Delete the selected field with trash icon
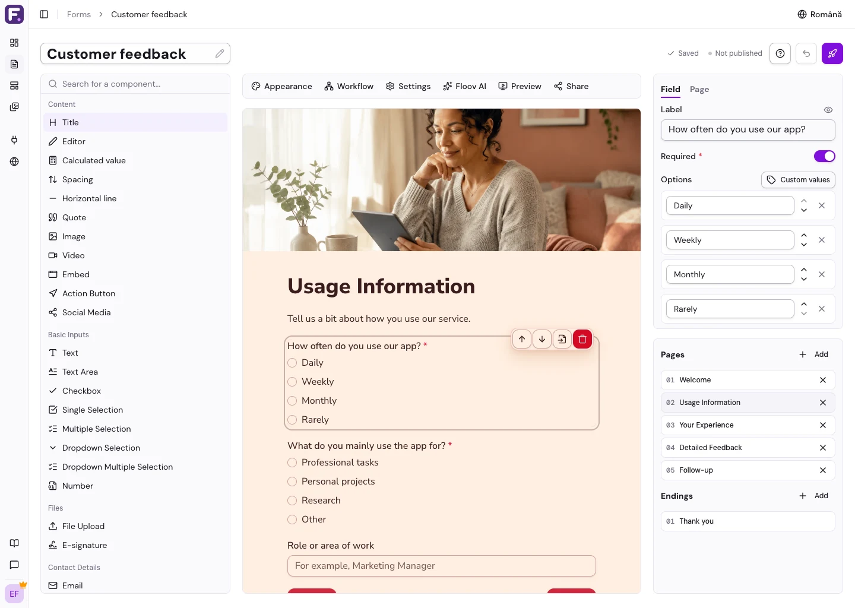 coord(582,339)
